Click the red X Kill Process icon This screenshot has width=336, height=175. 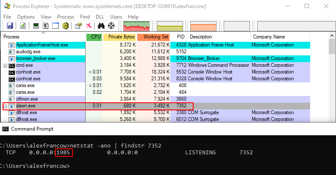coord(89,26)
